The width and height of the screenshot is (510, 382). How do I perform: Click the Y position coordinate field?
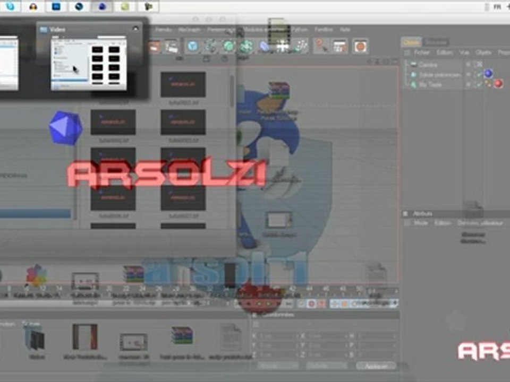(278, 345)
